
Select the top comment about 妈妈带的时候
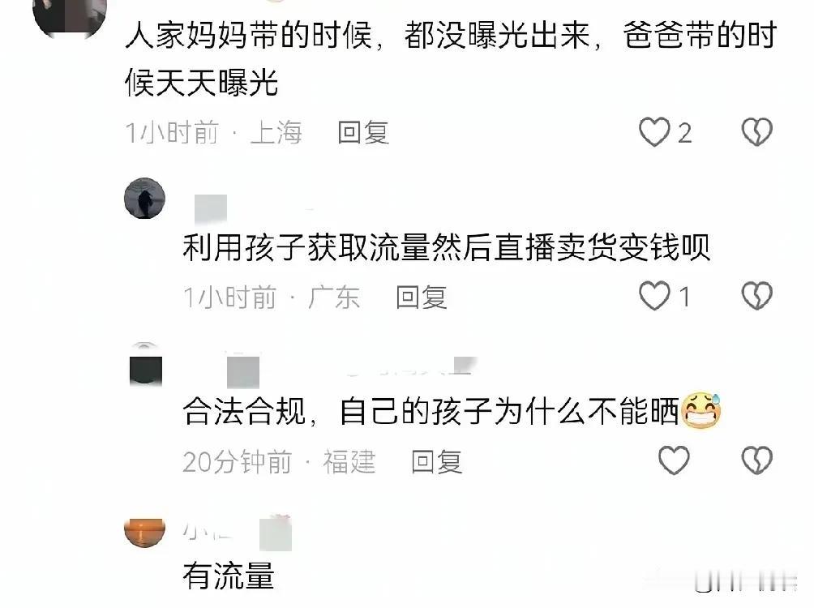[x=451, y=58]
